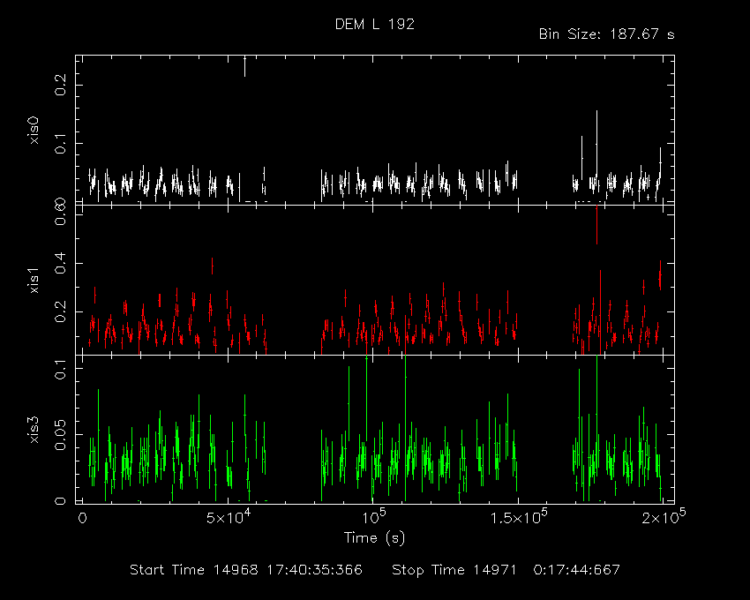Screen dimensions: 750x600
Task: Click the "0.1" tick label of the xis0 panel
Action: 61,144
